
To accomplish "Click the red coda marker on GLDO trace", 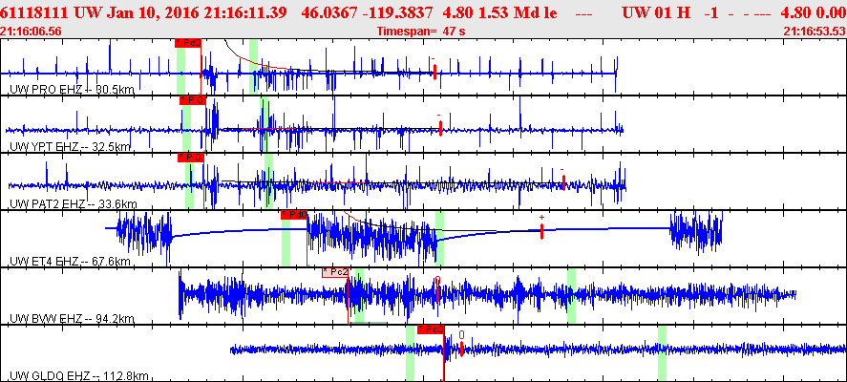I will click(x=461, y=349).
